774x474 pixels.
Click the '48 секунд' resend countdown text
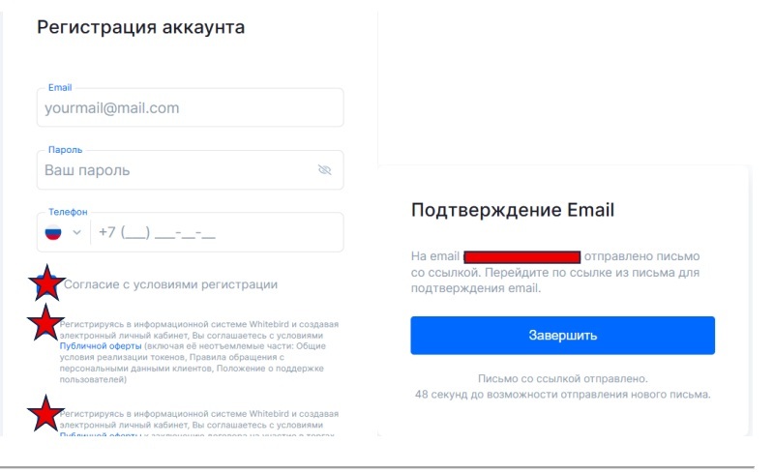[x=562, y=395]
